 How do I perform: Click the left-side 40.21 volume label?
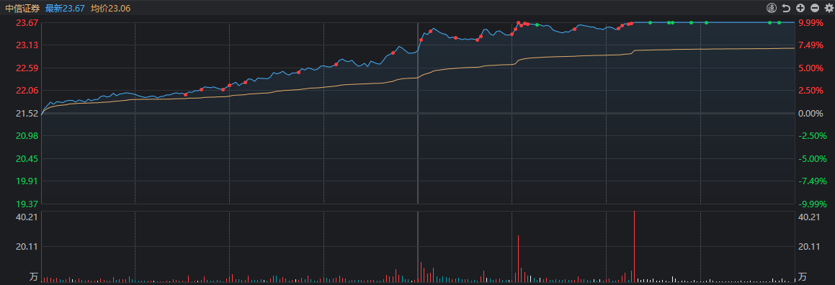[x=27, y=217]
